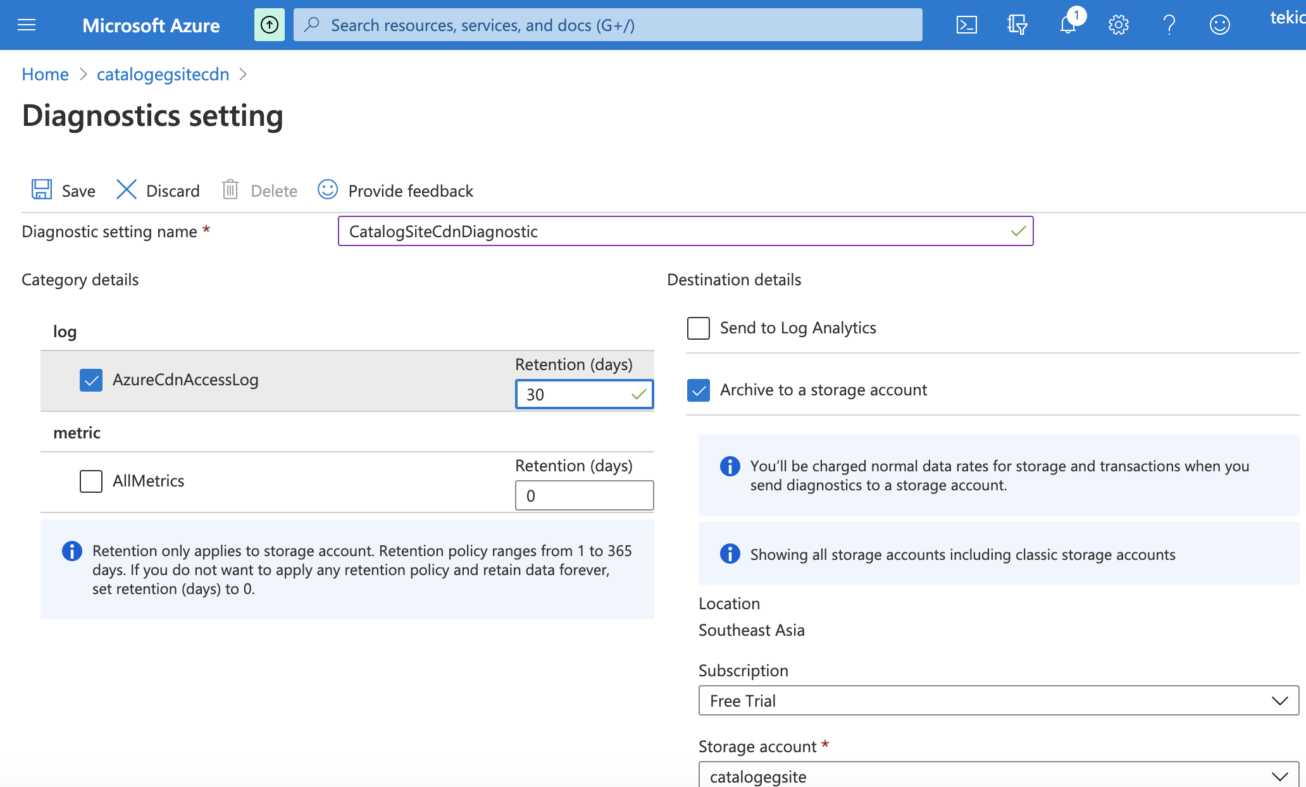Click the feedback smiley in the top bar
The width and height of the screenshot is (1306, 787).
click(x=1219, y=25)
